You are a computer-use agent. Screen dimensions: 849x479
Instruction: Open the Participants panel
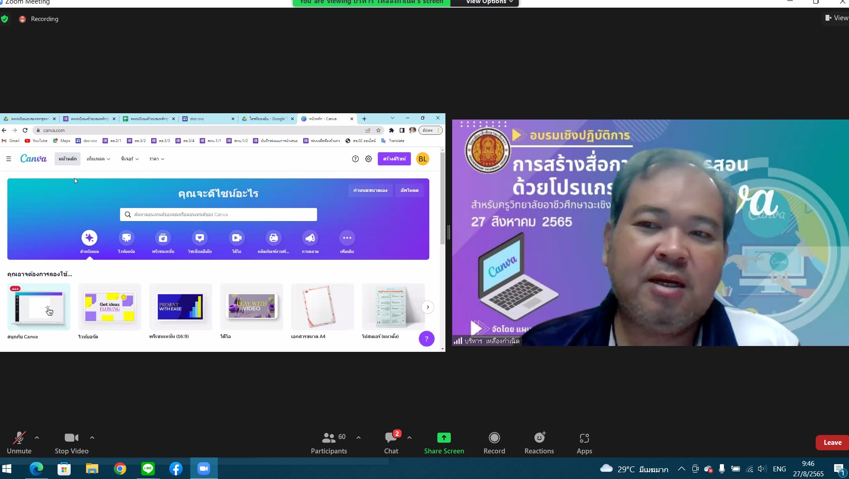pos(329,443)
